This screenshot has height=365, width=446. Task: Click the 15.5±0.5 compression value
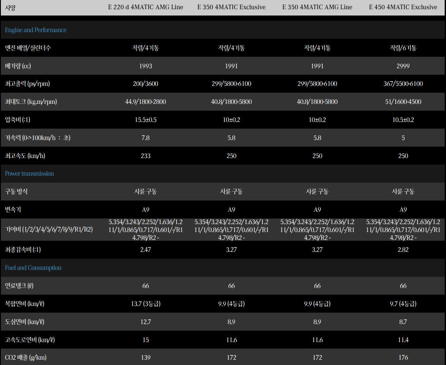tap(146, 119)
